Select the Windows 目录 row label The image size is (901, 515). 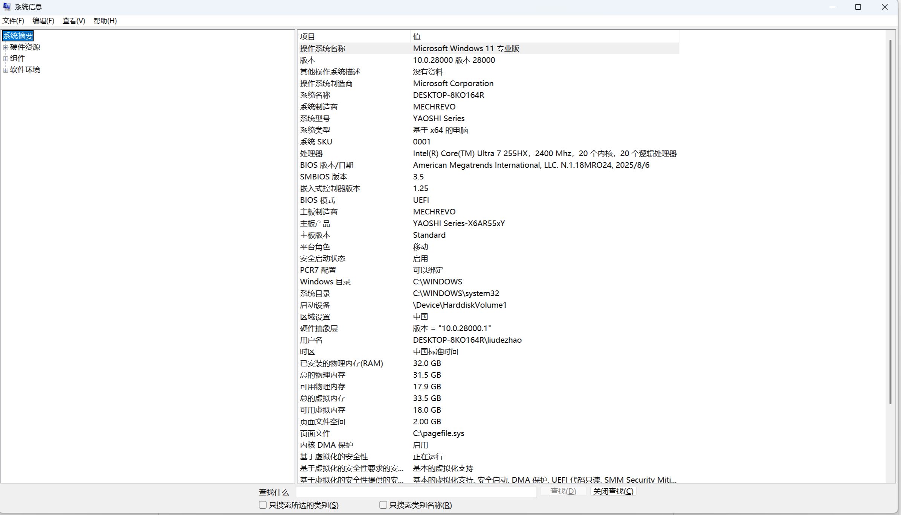point(325,282)
